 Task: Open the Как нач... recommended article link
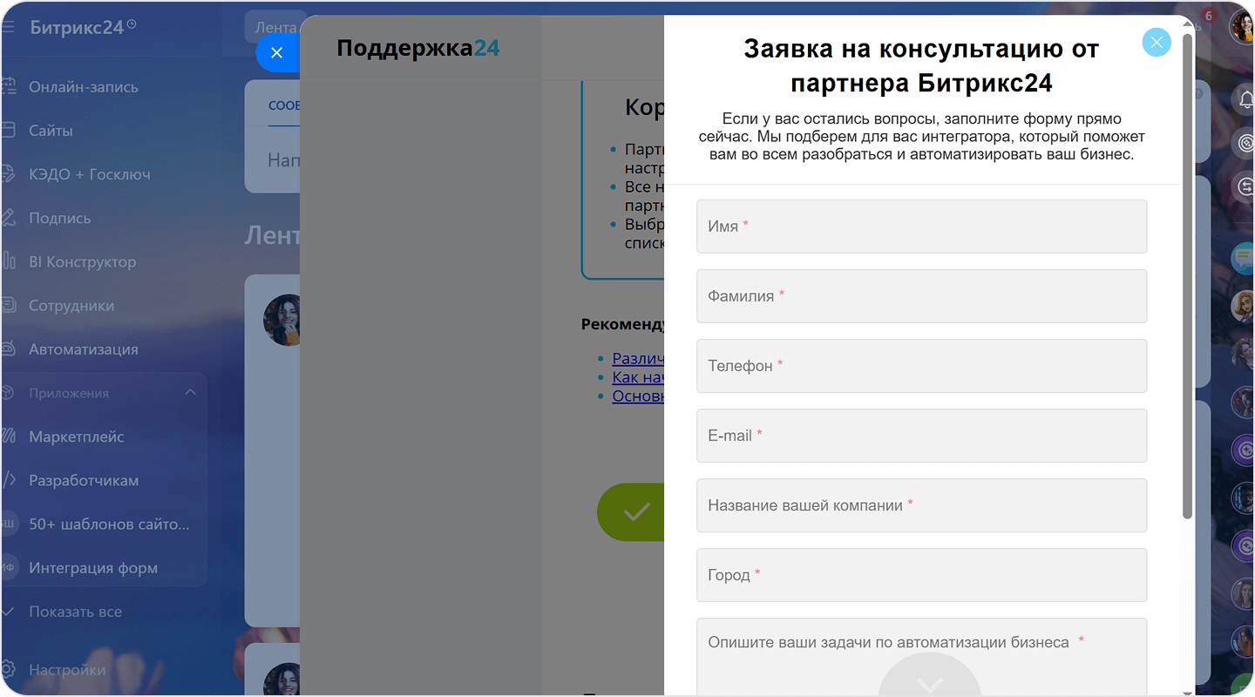pos(638,377)
